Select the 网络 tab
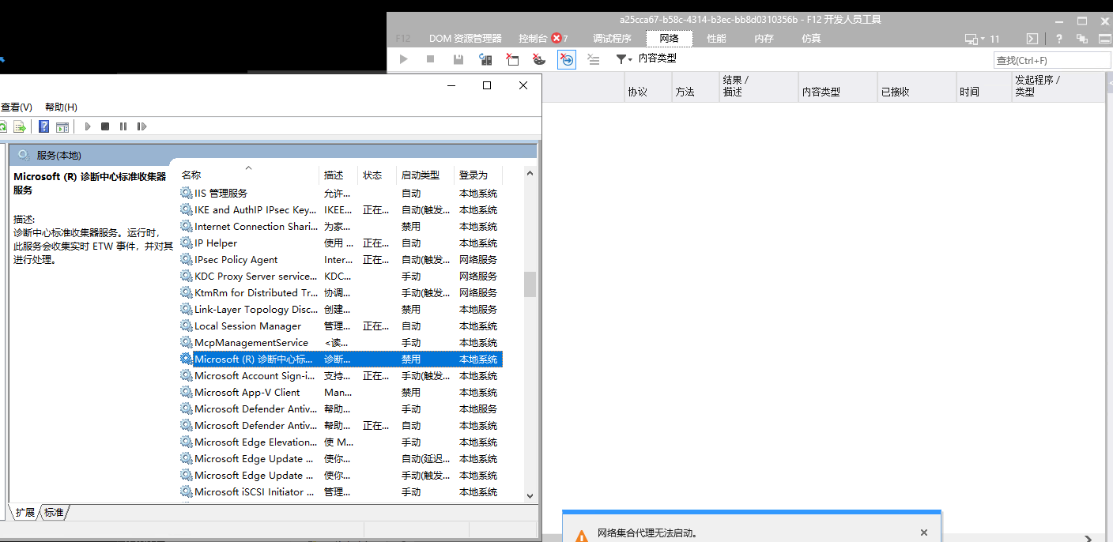Image resolution: width=1113 pixels, height=542 pixels. (669, 39)
